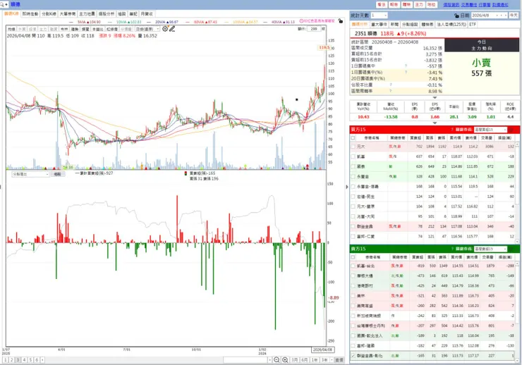522x365 pixels.
Task: Click the 2351 順德 118元 quote line
Action: pos(390,34)
